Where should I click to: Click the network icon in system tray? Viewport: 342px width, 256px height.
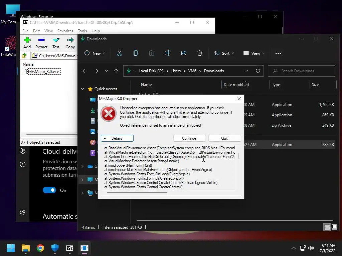303,248
